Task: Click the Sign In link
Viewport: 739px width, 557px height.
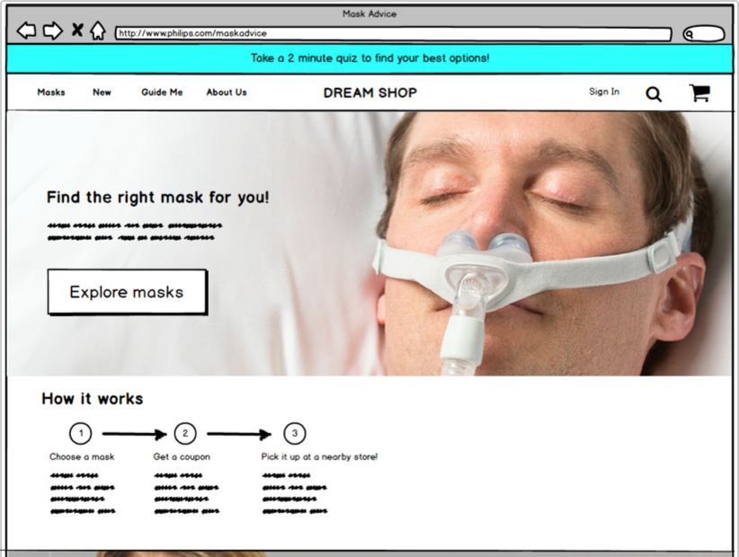Action: point(604,92)
